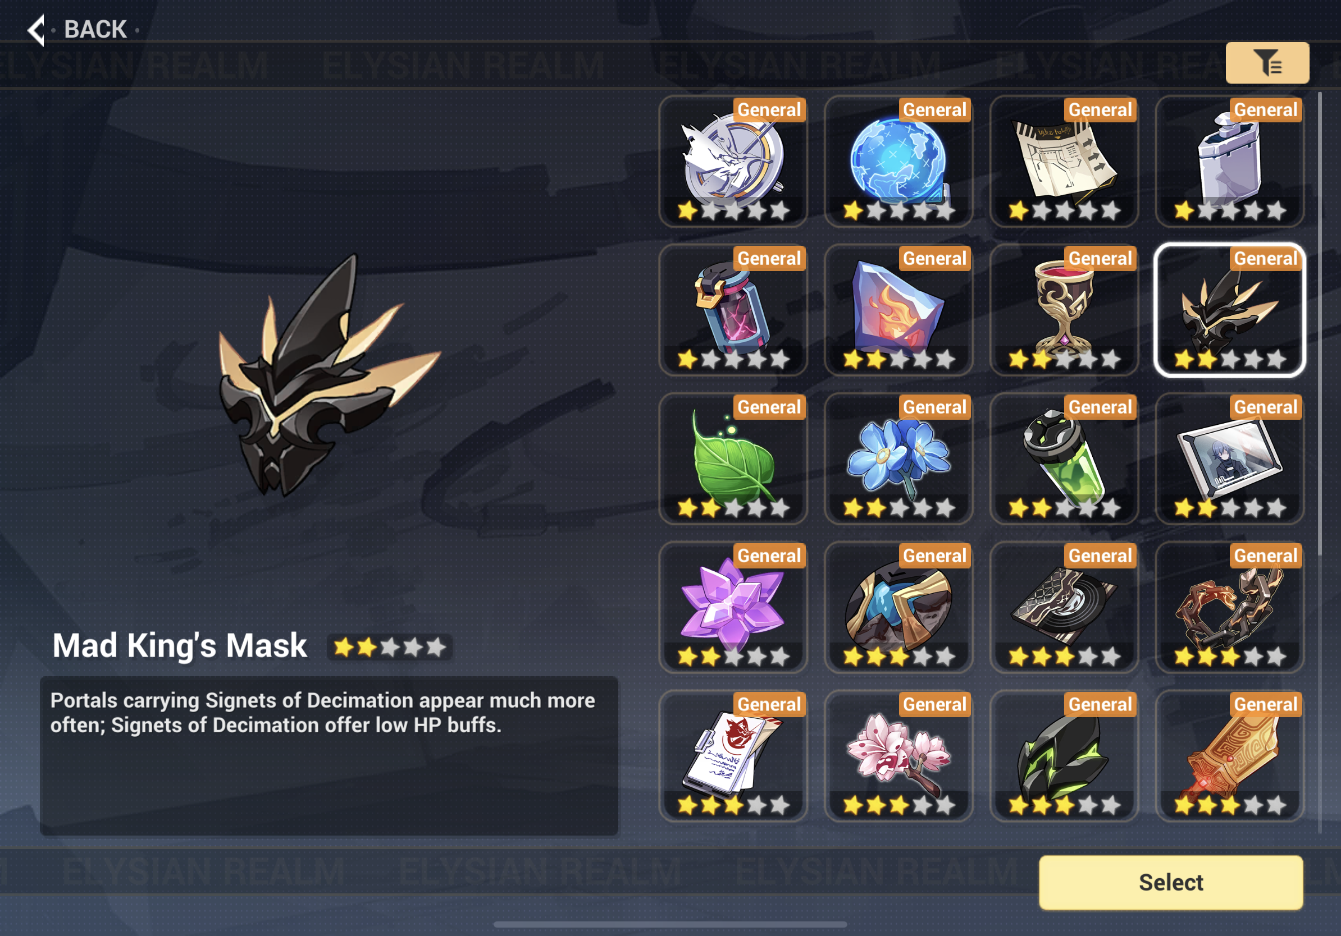Open the filter sort button

coord(1267,62)
